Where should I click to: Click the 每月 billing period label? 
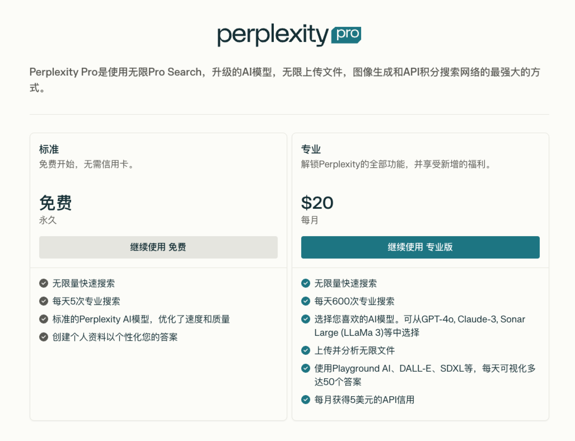[x=310, y=220]
